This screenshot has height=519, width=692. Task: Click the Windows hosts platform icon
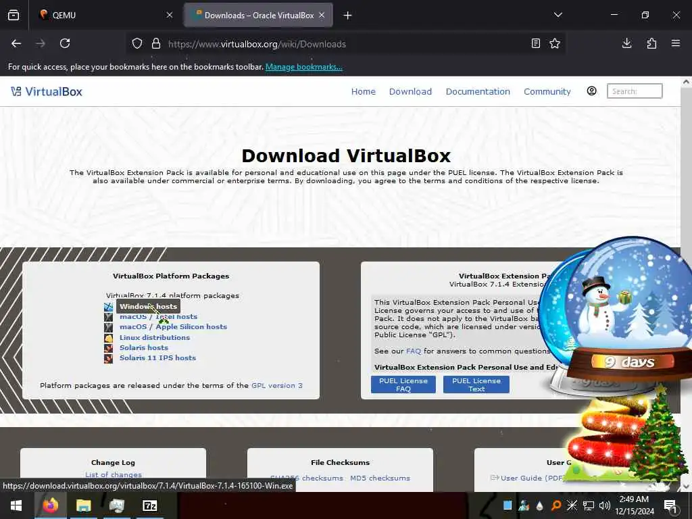(x=109, y=307)
